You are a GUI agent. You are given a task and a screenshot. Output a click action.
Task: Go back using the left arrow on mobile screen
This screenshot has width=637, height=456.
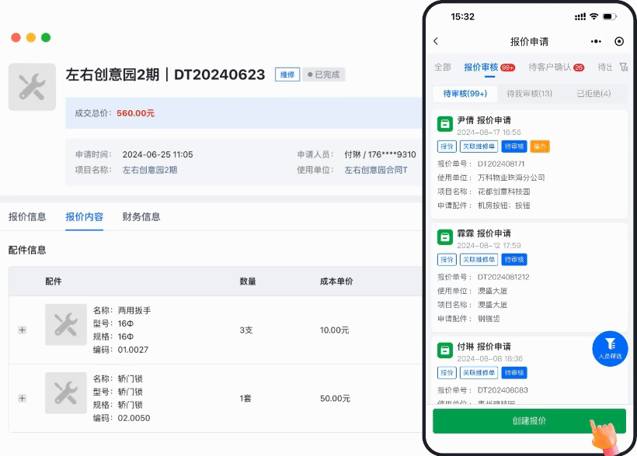pyautogui.click(x=436, y=42)
